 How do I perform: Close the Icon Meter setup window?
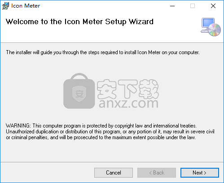[x=213, y=6]
